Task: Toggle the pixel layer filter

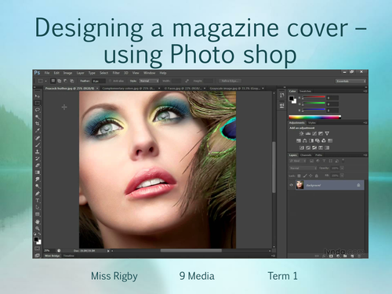Action: [x=311, y=161]
